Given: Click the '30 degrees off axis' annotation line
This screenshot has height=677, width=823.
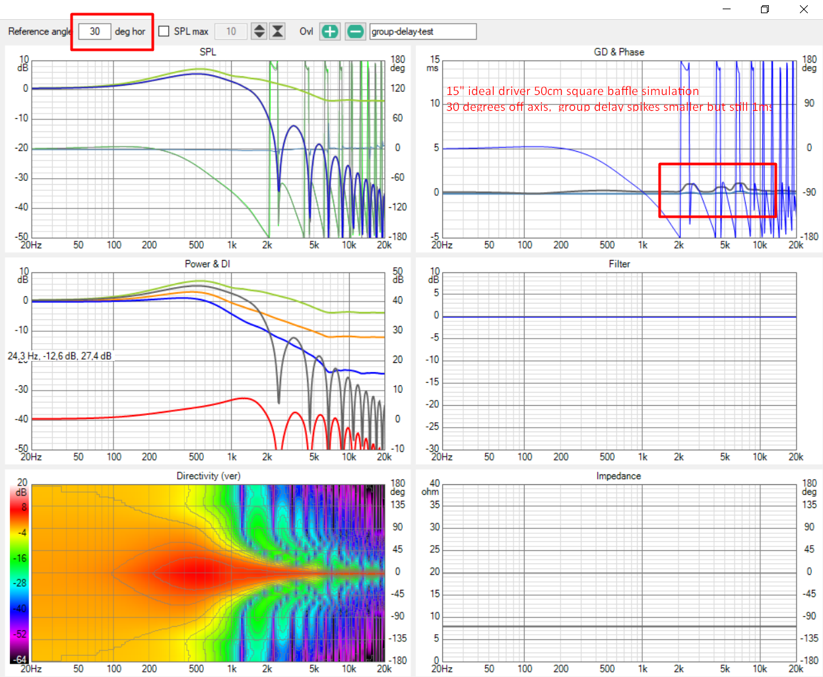Looking at the screenshot, I should click(609, 106).
